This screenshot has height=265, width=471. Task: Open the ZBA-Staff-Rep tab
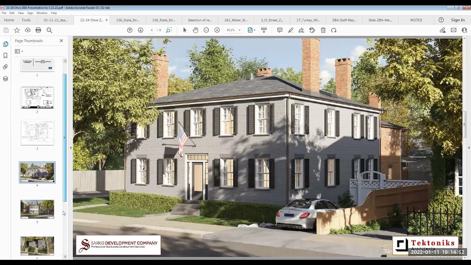[344, 20]
